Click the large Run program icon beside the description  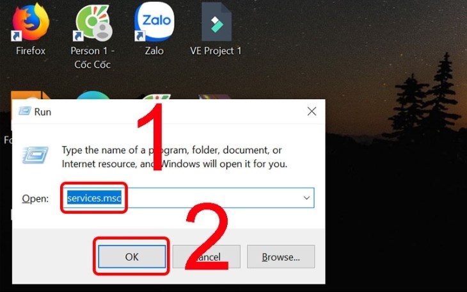(x=35, y=155)
